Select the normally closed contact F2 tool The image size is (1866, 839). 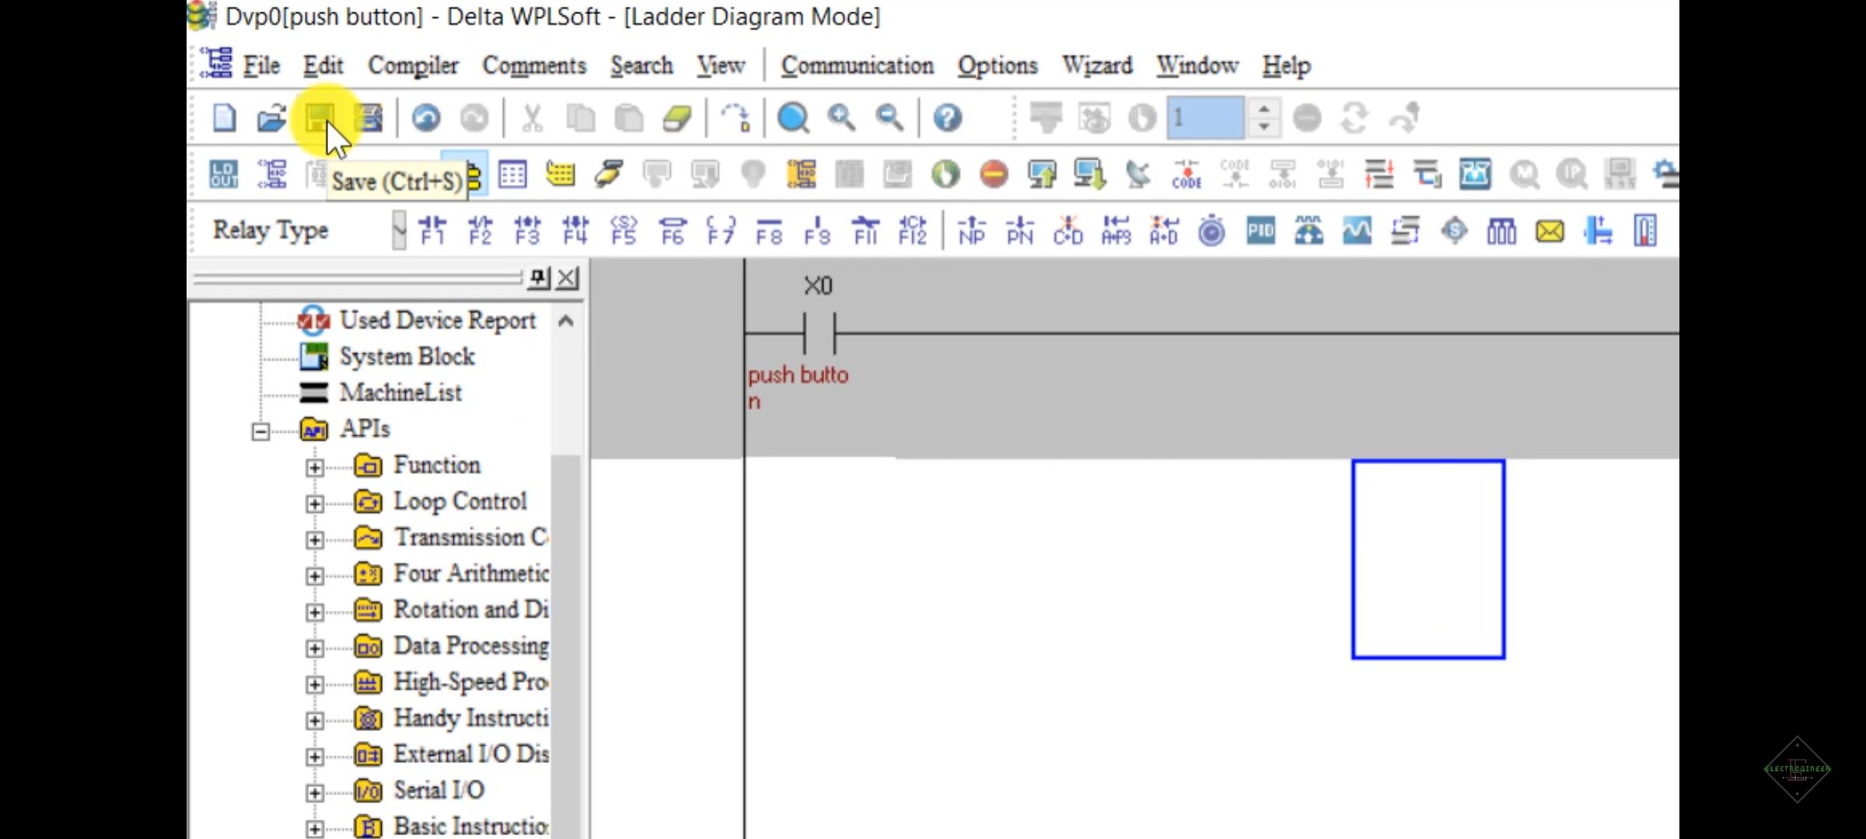[x=480, y=229]
